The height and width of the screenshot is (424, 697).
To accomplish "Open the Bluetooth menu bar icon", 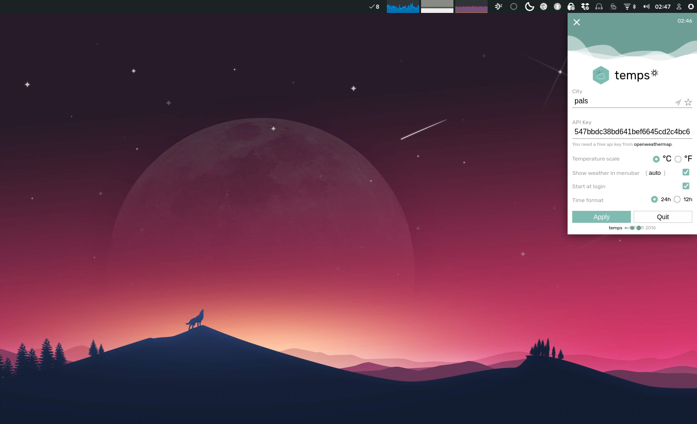I will 635,6.
